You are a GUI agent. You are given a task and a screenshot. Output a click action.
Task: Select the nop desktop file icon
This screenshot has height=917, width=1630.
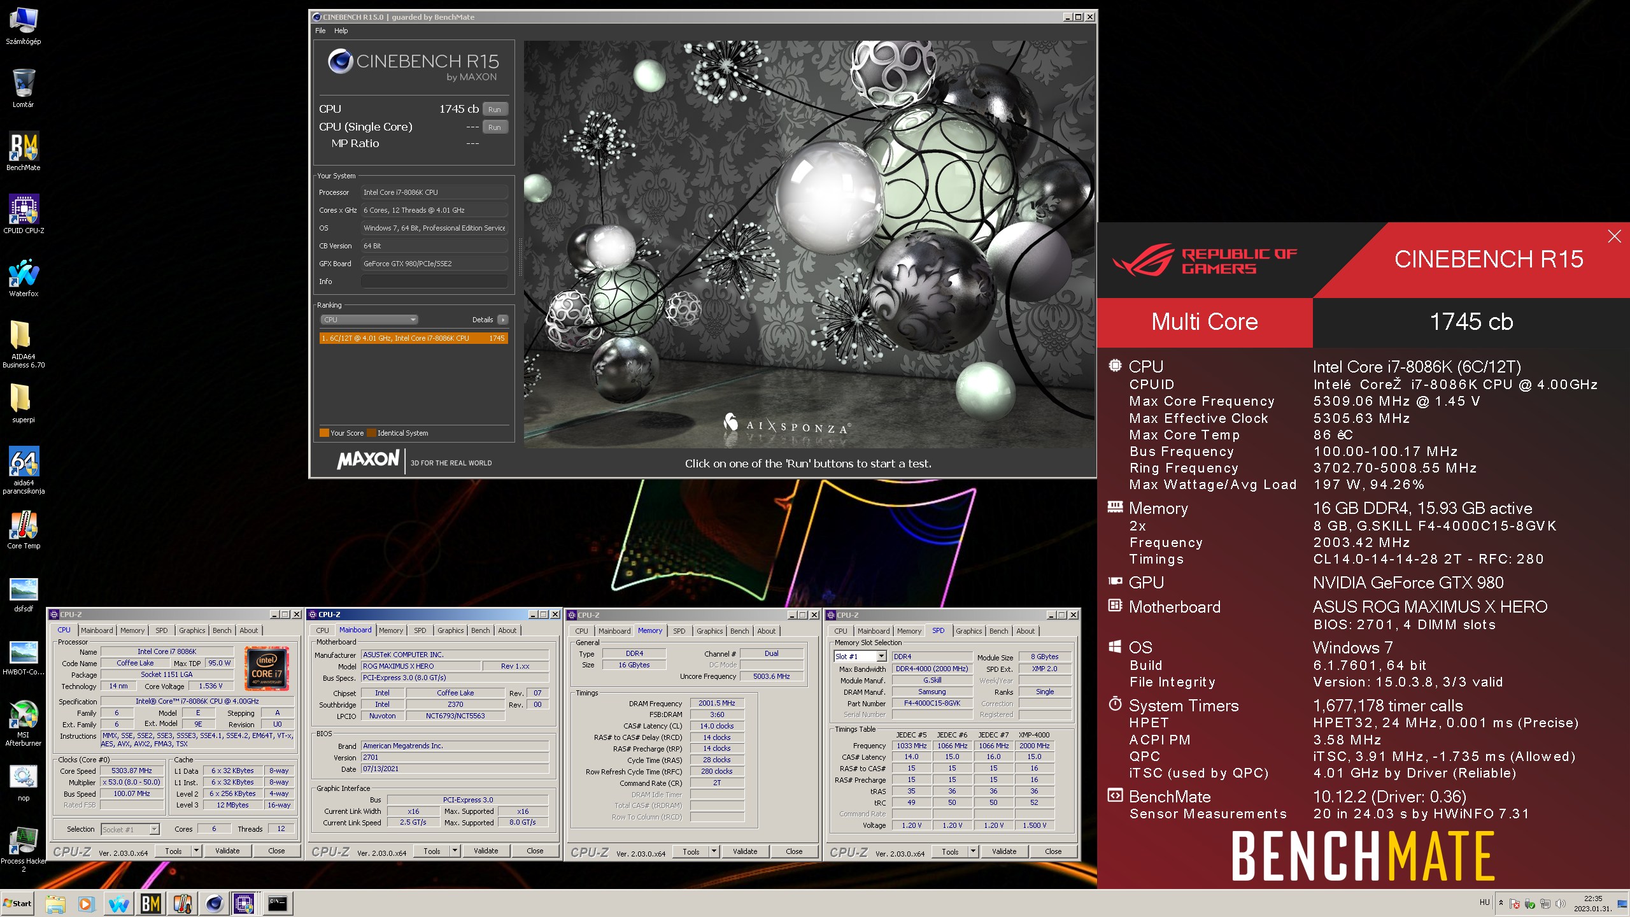point(24,783)
